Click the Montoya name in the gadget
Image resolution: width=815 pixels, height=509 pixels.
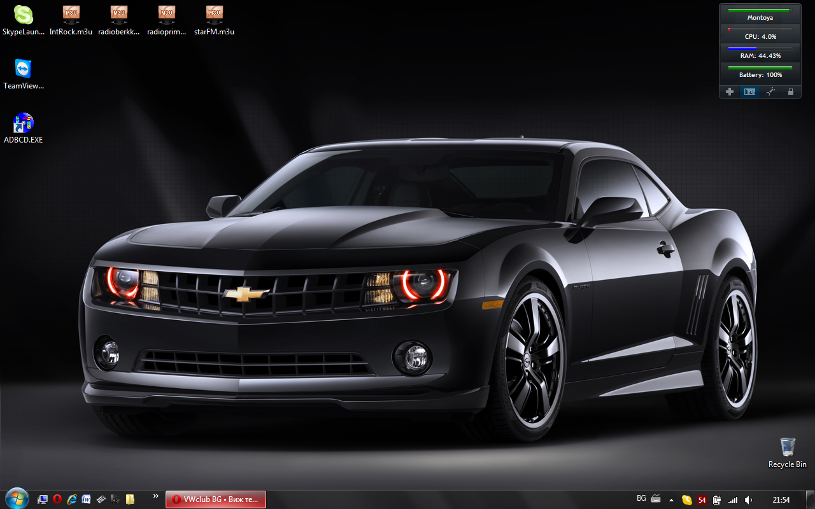(760, 18)
